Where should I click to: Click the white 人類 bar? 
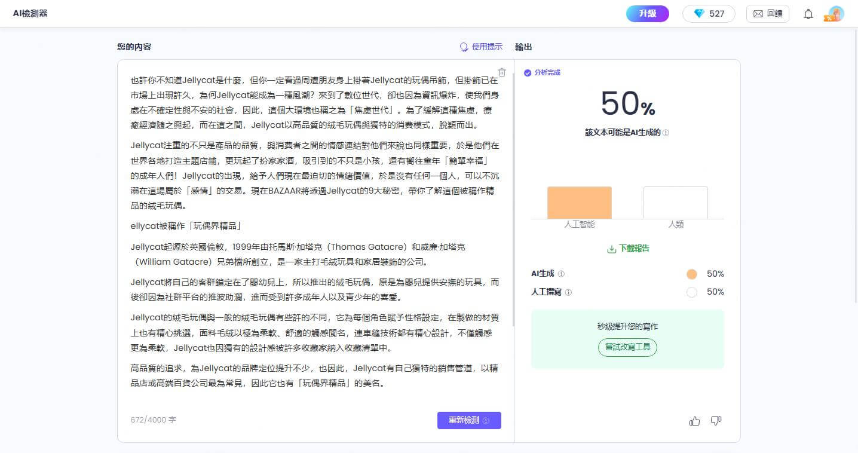[x=676, y=203]
